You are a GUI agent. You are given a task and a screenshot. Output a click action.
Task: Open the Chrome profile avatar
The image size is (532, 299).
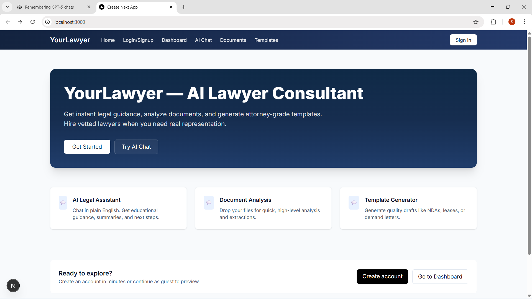point(512,22)
